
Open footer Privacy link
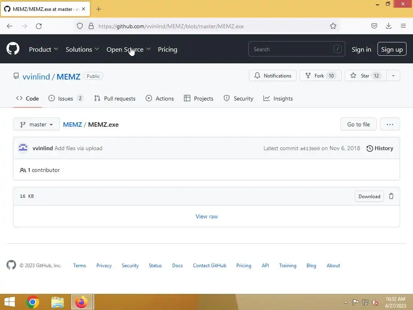[x=104, y=266]
